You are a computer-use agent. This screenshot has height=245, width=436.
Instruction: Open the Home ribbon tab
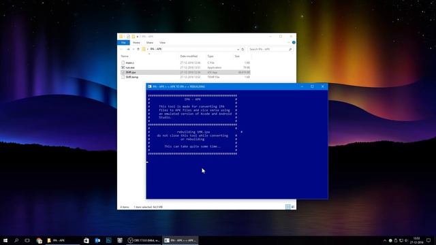click(136, 42)
